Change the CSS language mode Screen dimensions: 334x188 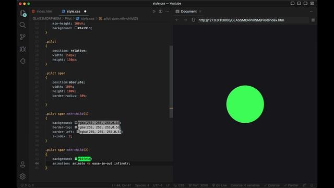[x=179, y=185]
